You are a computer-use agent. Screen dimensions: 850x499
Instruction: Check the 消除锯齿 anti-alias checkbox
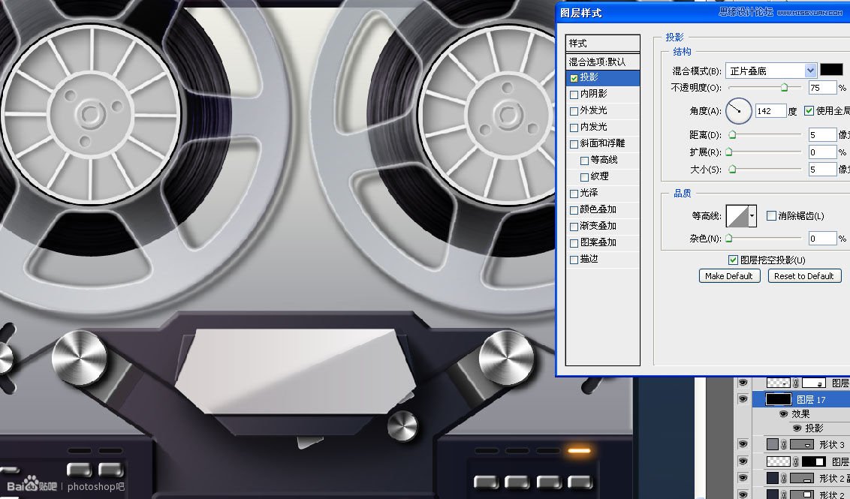point(771,215)
